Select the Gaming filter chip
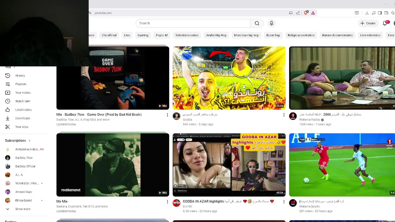This screenshot has height=222, width=395. (x=143, y=35)
